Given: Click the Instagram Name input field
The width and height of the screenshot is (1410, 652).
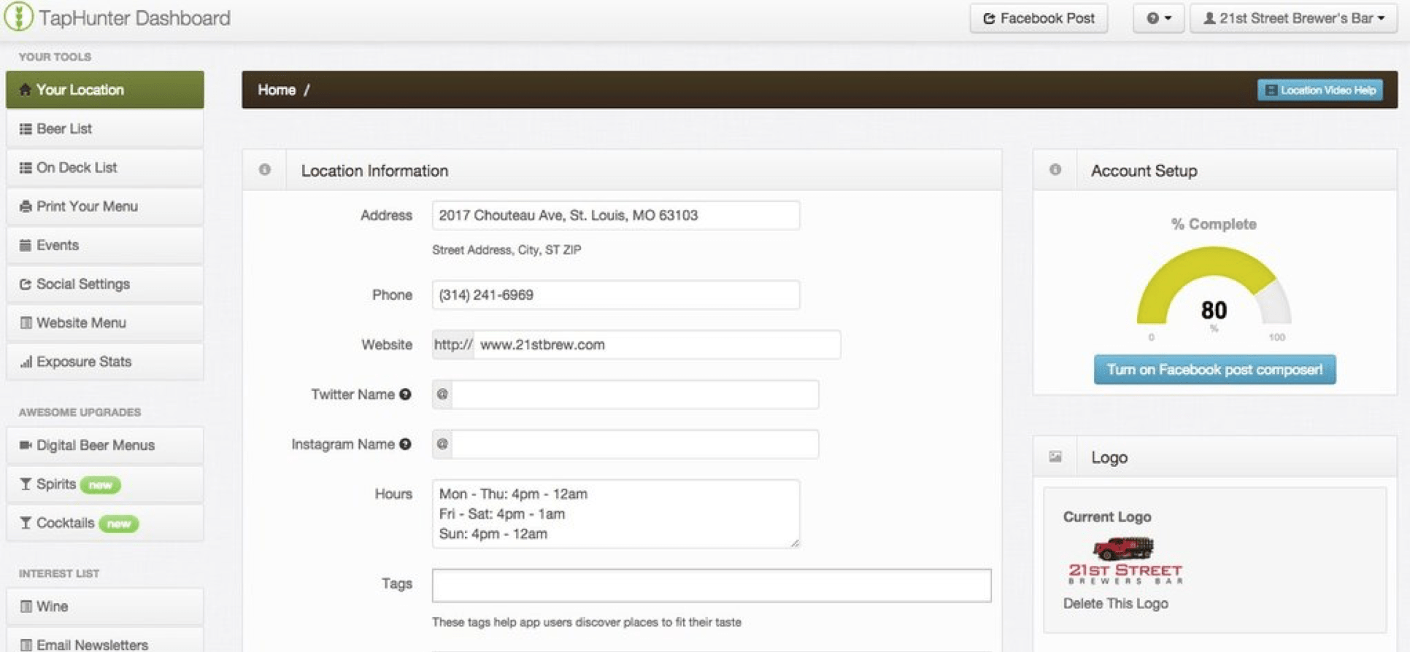Looking at the screenshot, I should coord(635,444).
